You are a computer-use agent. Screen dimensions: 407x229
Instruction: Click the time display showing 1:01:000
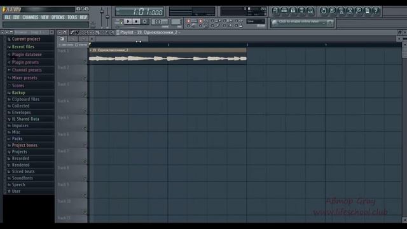point(139,12)
